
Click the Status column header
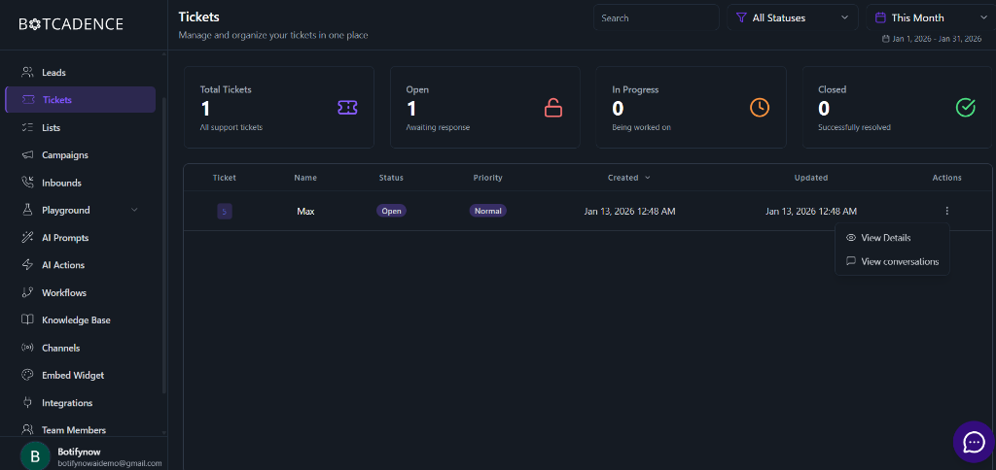click(391, 178)
